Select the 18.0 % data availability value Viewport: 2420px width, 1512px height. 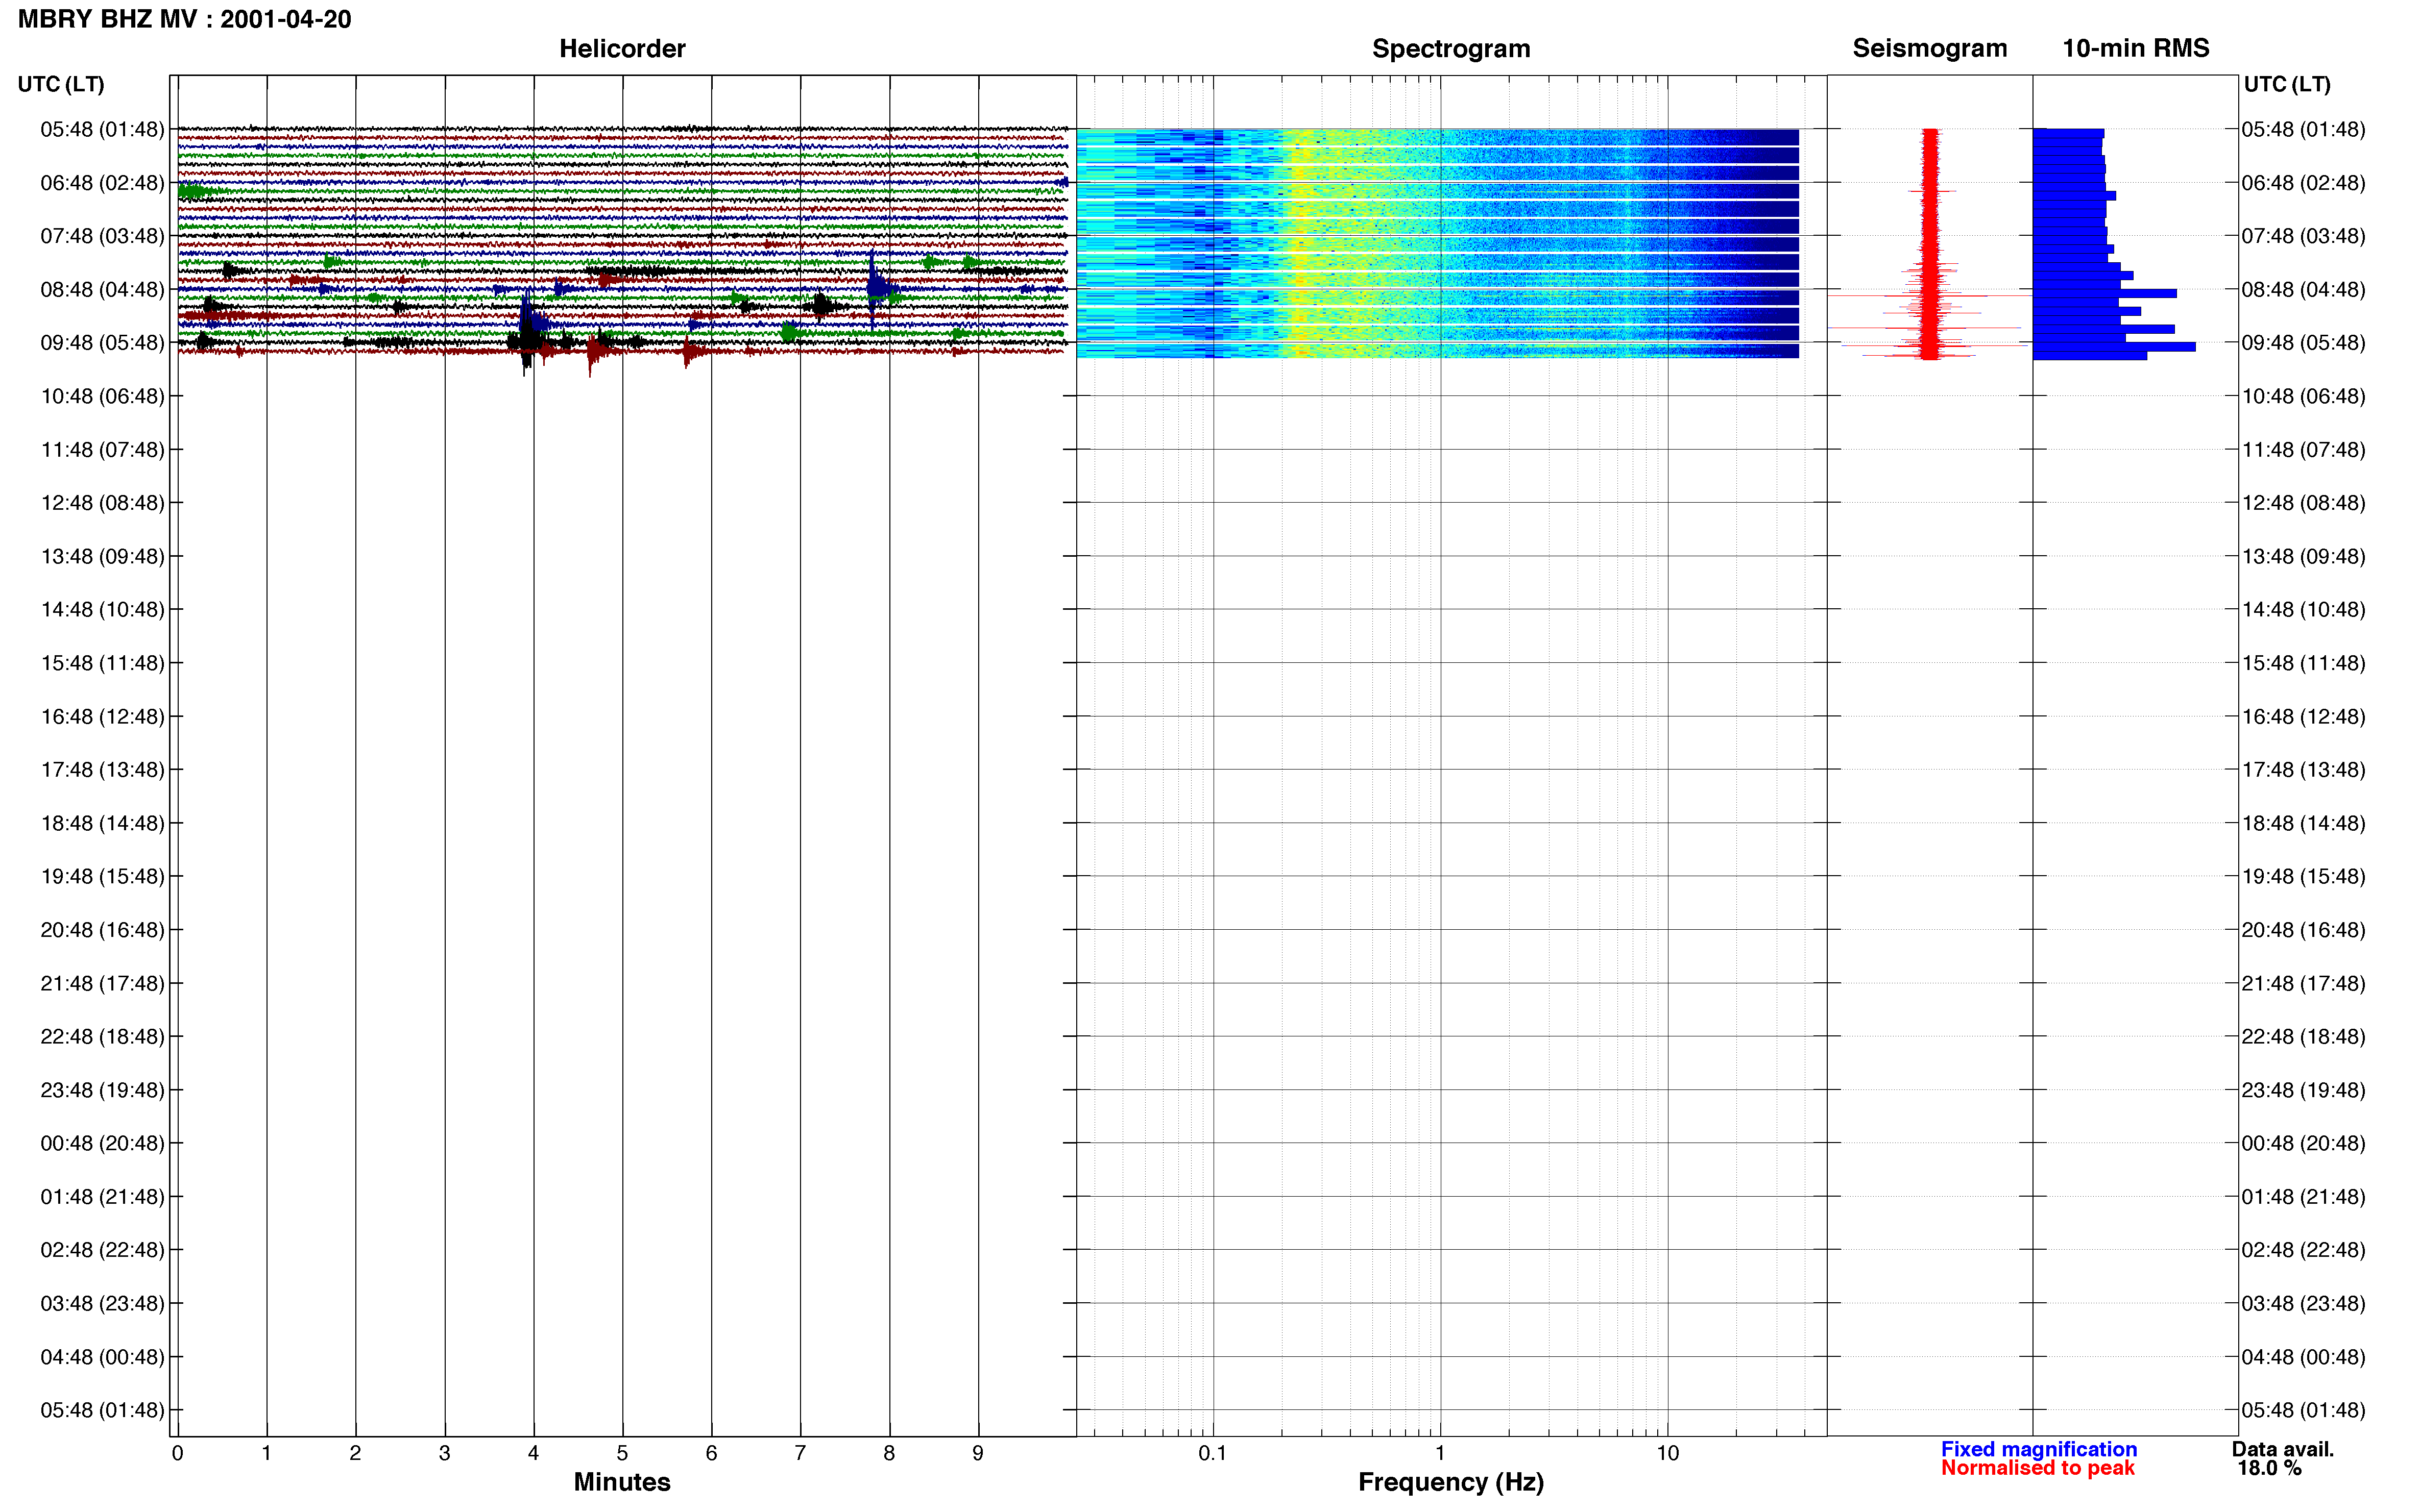[2269, 1468]
